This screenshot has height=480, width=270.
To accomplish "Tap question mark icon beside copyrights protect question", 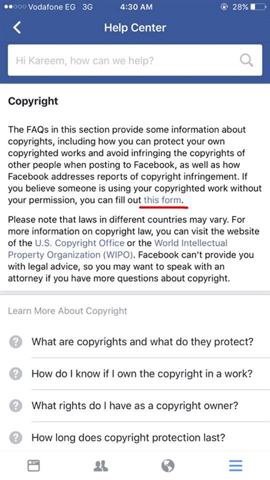I will [x=16, y=341].
